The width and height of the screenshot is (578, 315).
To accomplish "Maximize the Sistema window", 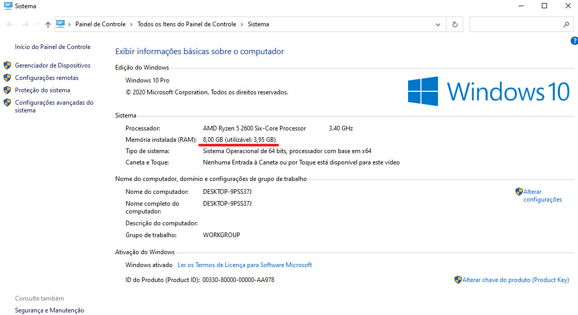I will pos(544,6).
